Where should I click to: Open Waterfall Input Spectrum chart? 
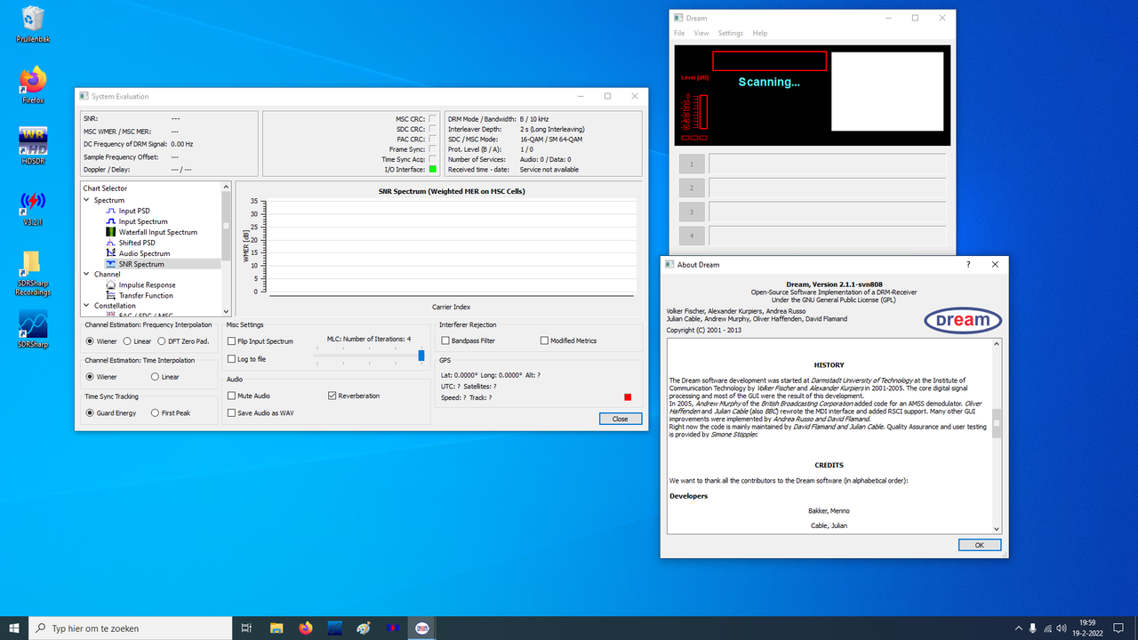158,232
